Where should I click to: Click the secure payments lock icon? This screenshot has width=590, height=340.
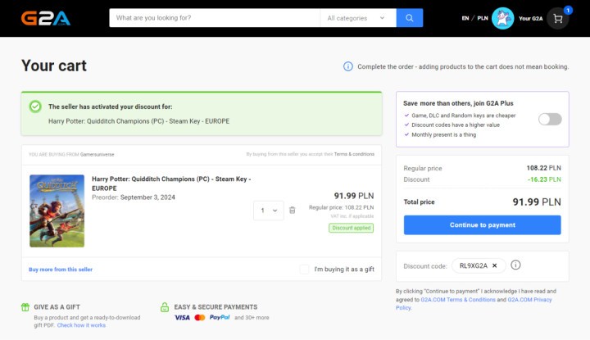pos(165,307)
